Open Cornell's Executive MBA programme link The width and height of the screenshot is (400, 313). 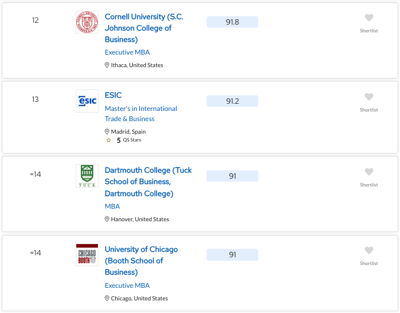click(127, 52)
